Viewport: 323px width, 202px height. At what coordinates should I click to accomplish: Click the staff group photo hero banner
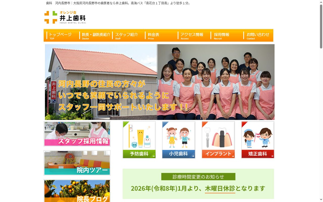tap(160, 82)
